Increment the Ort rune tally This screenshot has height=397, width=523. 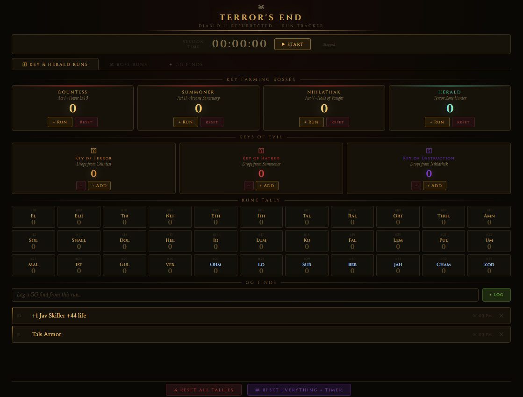click(x=398, y=217)
